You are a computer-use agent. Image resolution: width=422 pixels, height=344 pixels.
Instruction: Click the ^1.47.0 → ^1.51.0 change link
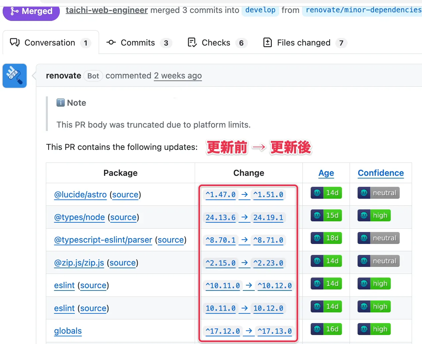click(244, 194)
